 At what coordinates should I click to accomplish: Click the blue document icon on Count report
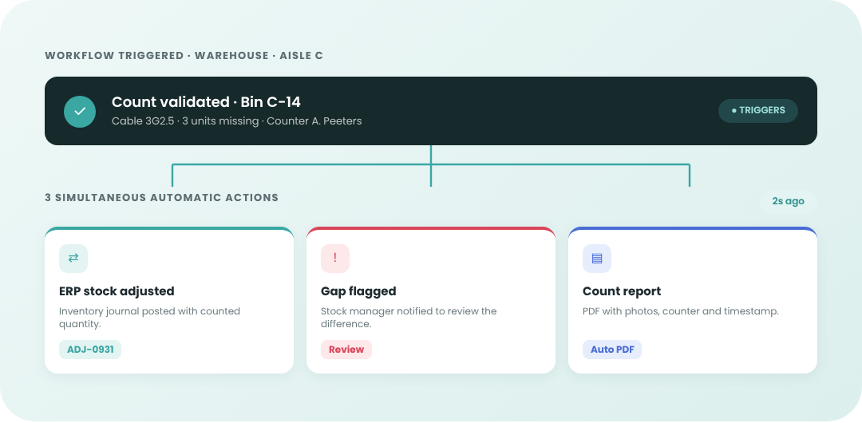596,258
